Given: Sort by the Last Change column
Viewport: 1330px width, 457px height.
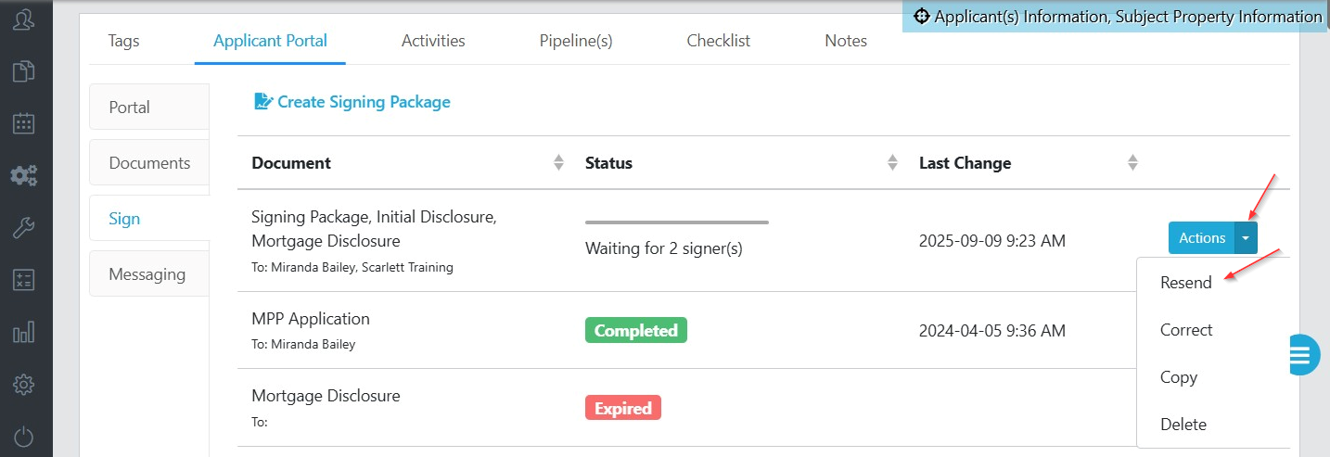Looking at the screenshot, I should 1132,163.
